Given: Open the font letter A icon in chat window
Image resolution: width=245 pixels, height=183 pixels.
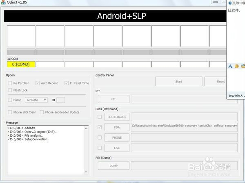Looking at the screenshot, I should coord(230,66).
